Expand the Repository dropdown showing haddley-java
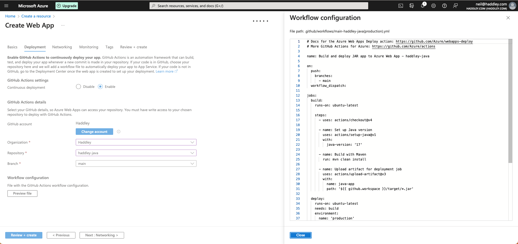The image size is (518, 244). tap(136, 153)
